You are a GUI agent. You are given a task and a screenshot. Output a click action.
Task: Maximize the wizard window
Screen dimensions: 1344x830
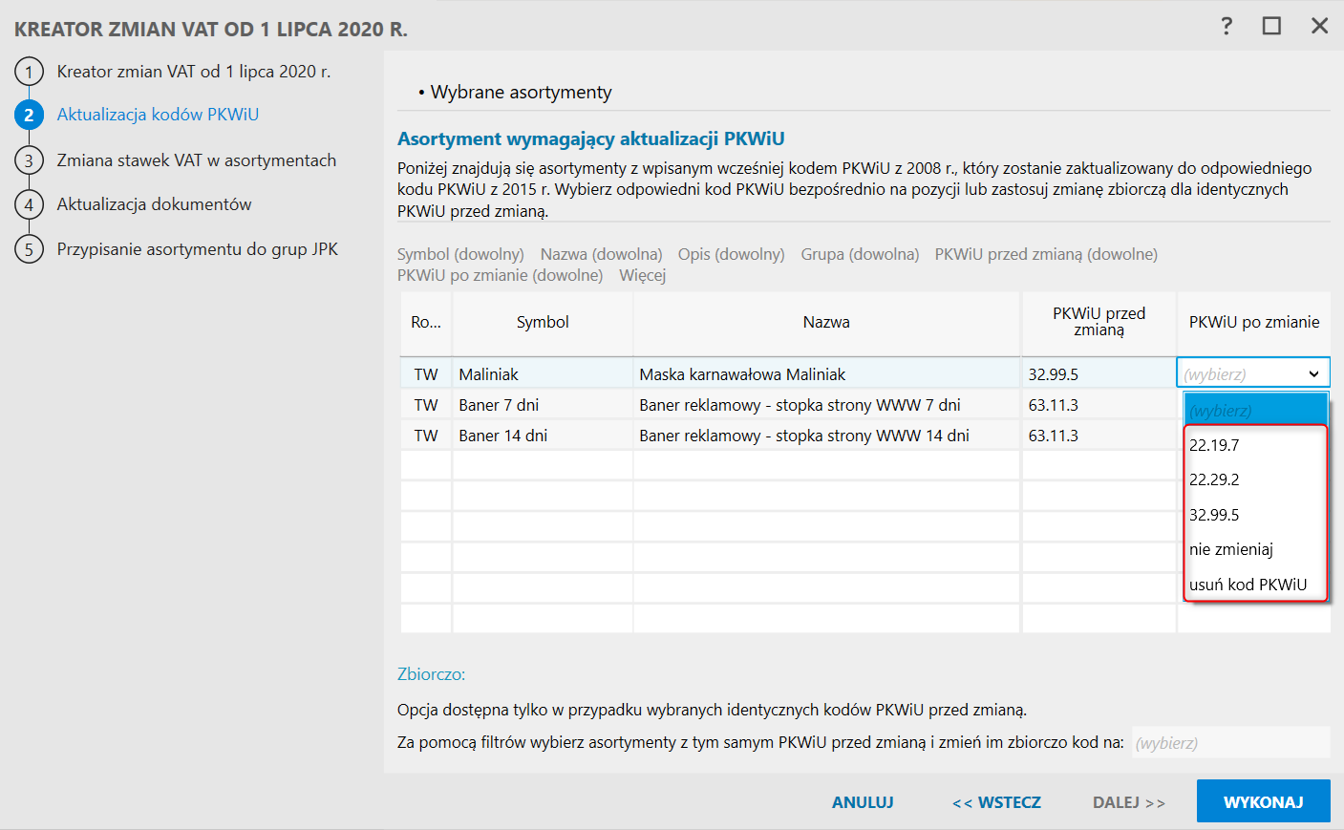click(x=1271, y=26)
